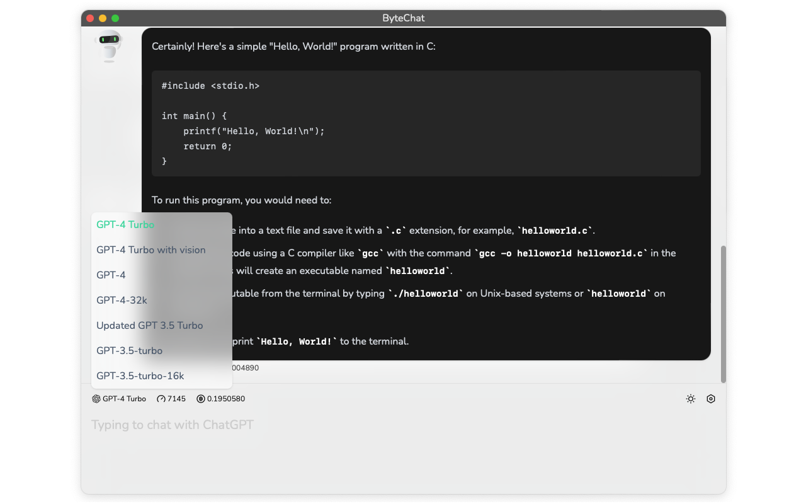Choose Updated GPT 3.5 Turbo
This screenshot has height=504, width=806.
[162, 325]
